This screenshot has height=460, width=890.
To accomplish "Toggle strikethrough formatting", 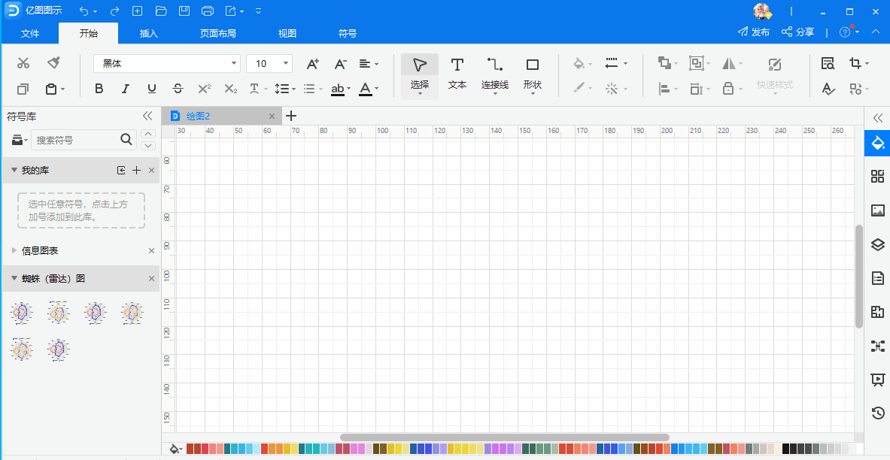I will [178, 89].
